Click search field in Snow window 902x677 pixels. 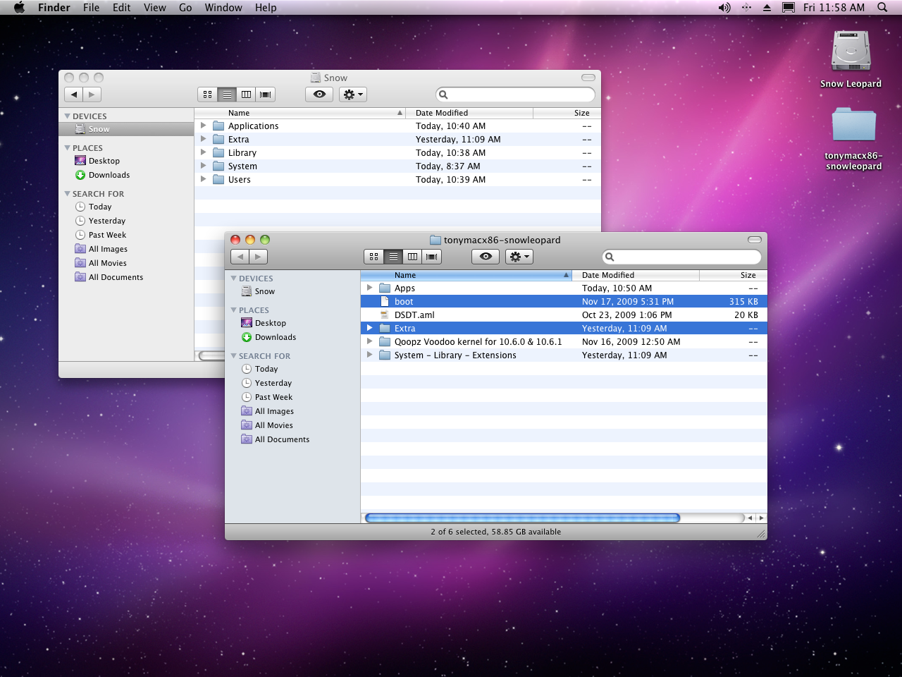[515, 94]
